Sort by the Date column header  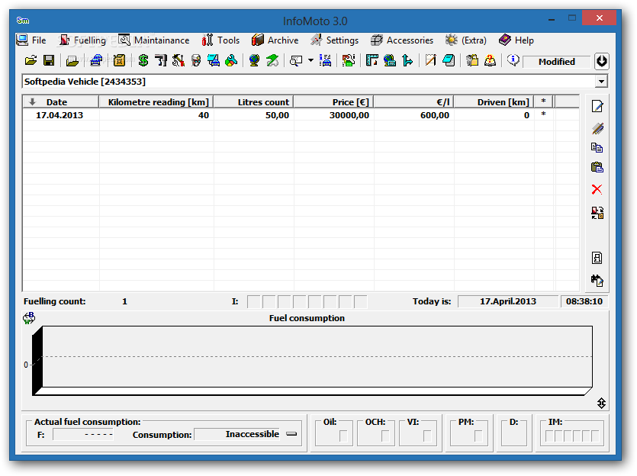60,102
